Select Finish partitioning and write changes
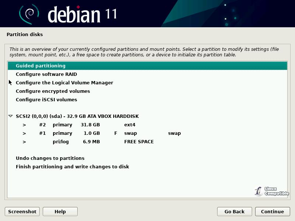 72,167
